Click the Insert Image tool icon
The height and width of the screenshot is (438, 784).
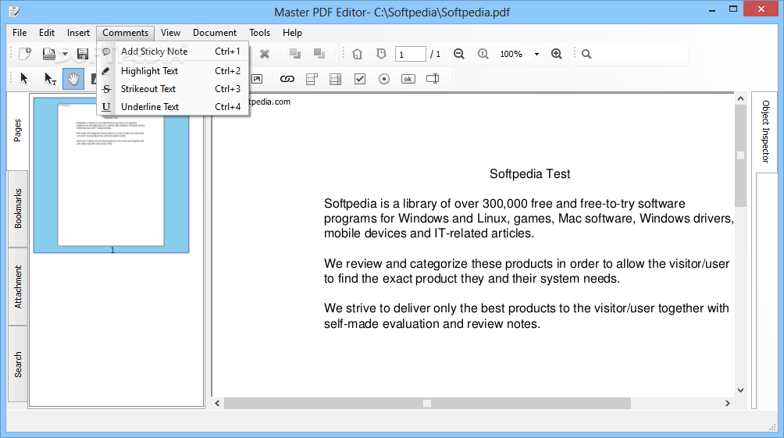[257, 79]
